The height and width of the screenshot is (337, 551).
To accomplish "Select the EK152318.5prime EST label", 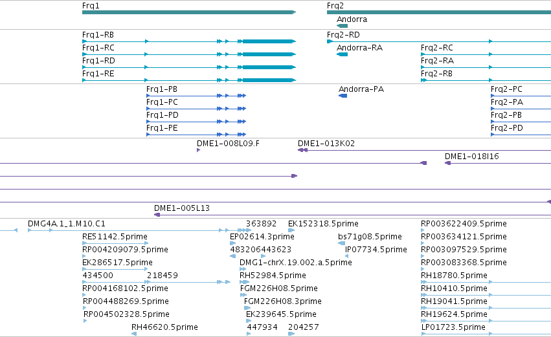I will pyautogui.click(x=323, y=224).
